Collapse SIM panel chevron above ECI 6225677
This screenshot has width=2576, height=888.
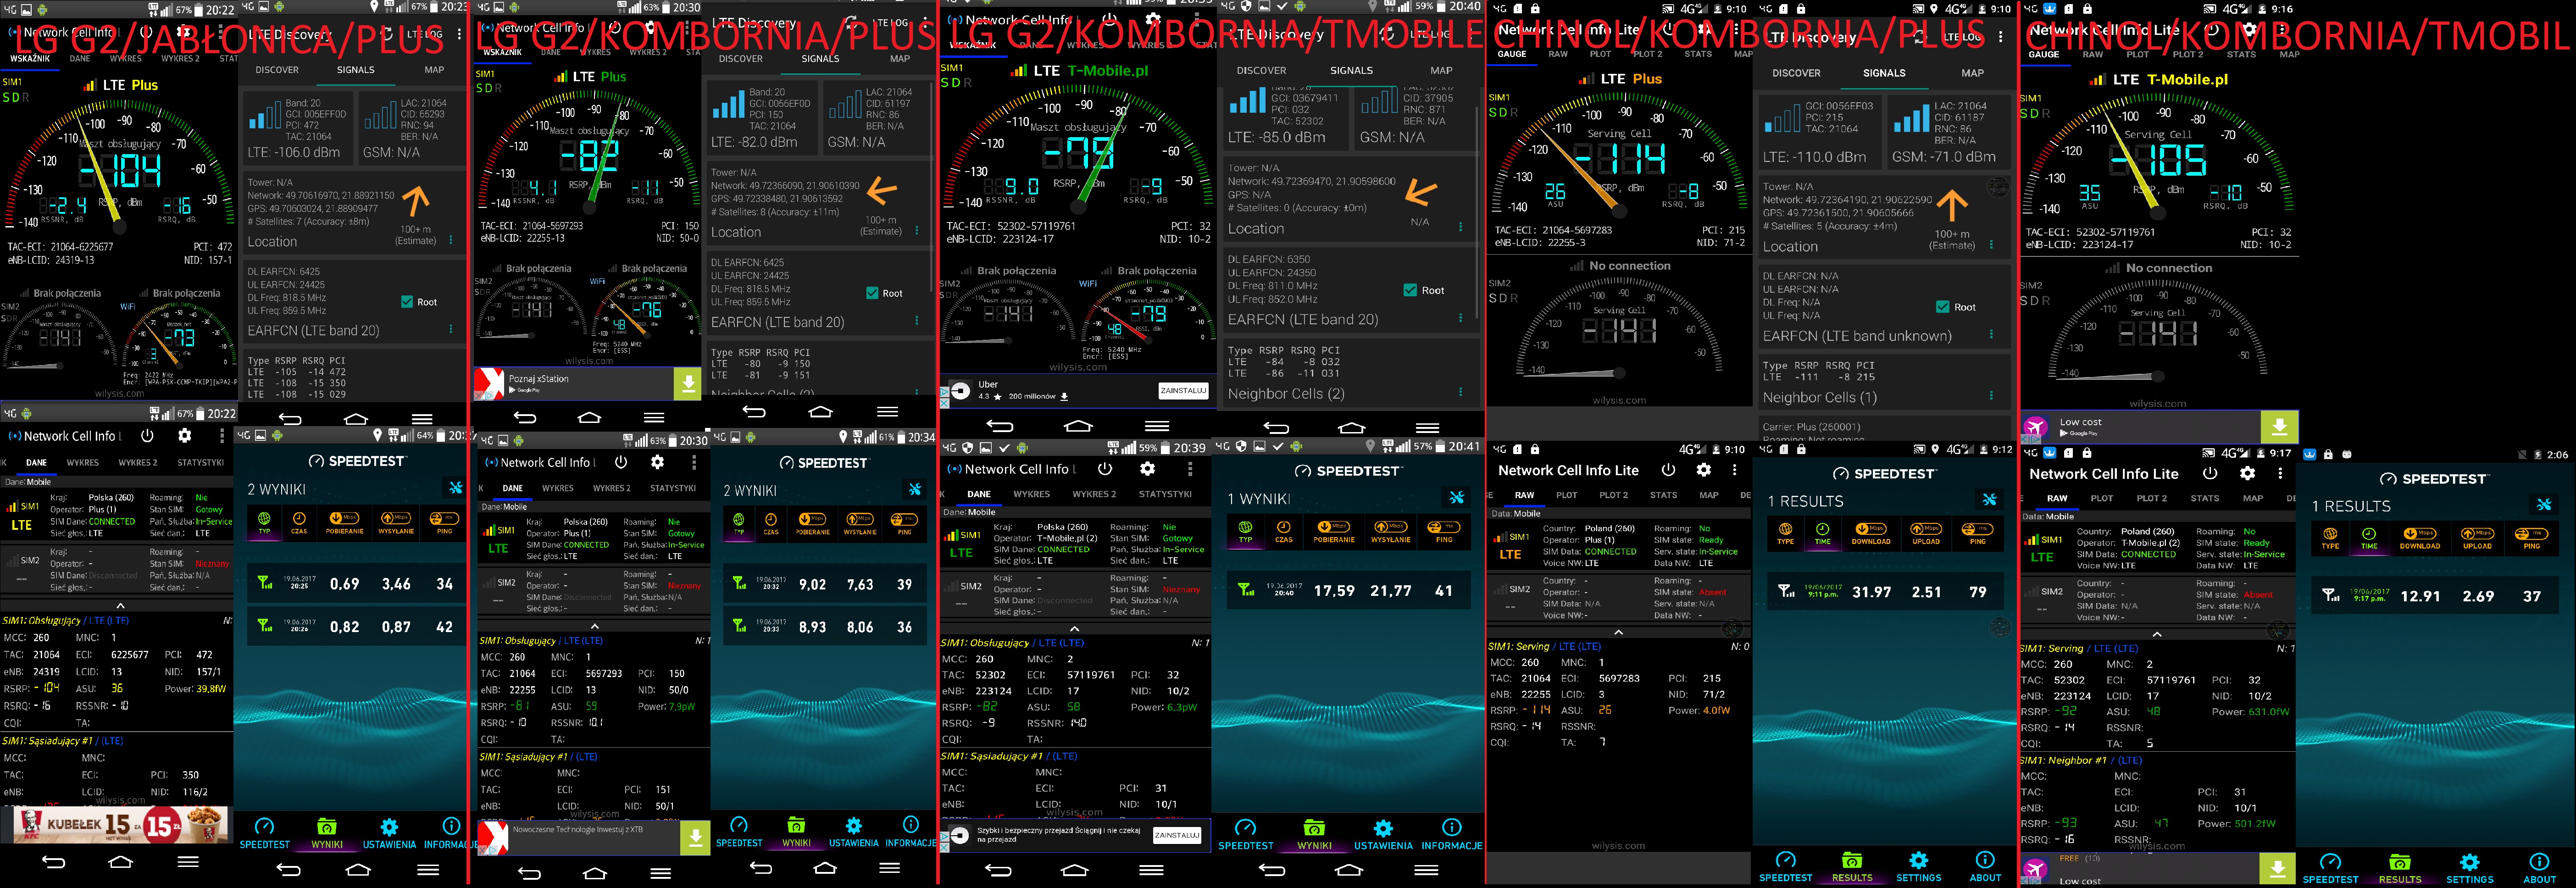[x=120, y=605]
